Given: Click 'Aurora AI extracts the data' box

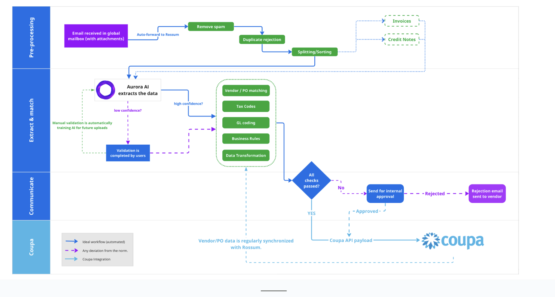Looking at the screenshot, I should point(128,90).
